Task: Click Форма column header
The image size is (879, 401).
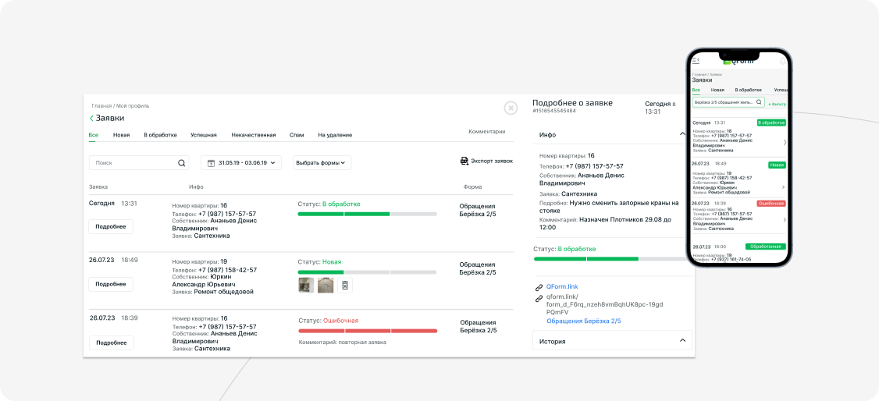Action: click(x=472, y=186)
